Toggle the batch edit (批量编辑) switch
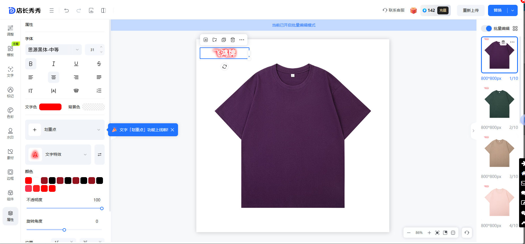 pos(487,28)
